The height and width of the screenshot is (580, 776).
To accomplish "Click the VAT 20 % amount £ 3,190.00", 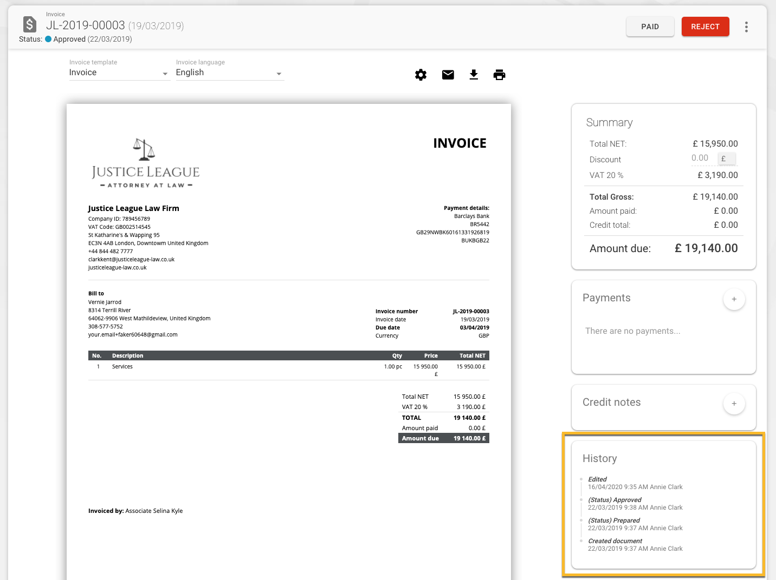I will [x=717, y=175].
